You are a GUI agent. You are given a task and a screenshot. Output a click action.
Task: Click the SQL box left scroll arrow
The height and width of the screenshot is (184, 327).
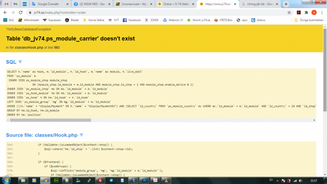tap(8, 120)
